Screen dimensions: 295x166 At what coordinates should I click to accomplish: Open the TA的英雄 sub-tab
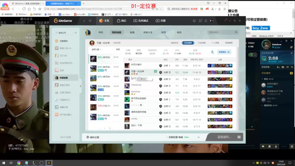pos(201,43)
